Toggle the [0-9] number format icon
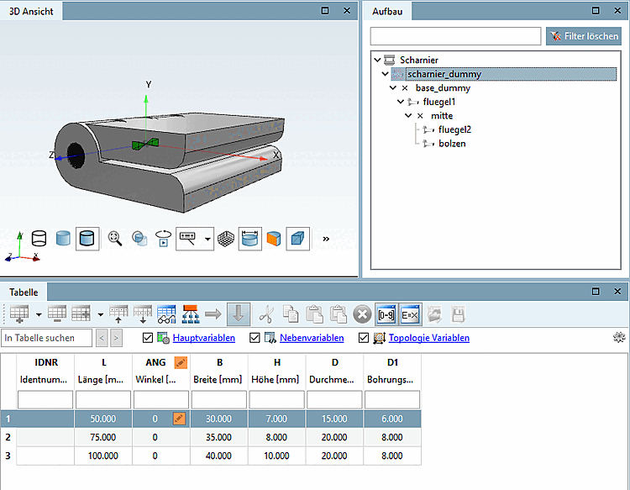This screenshot has width=630, height=490. pyautogui.click(x=386, y=313)
